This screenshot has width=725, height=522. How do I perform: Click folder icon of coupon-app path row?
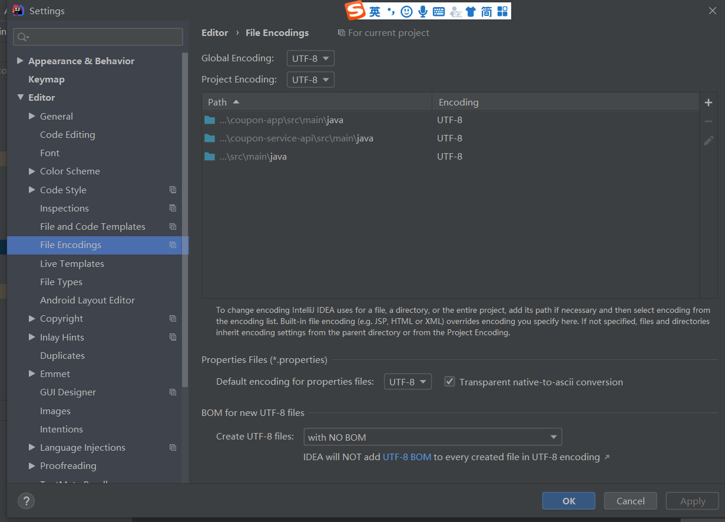210,120
